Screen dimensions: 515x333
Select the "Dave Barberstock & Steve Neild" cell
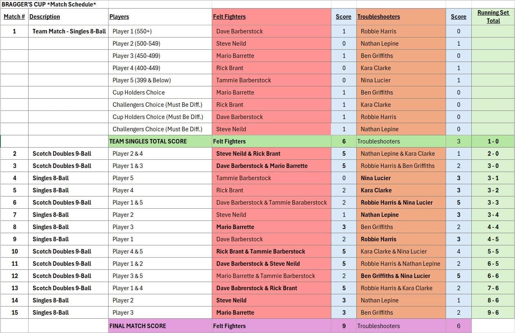[x=271, y=264]
